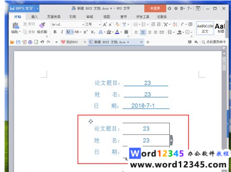Click the Increase indent icon
The height and width of the screenshot is (172, 231).
coord(159,24)
